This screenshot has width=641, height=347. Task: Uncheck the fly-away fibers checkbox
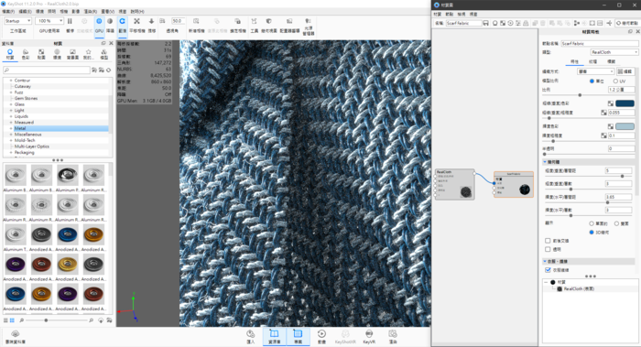[548, 270]
